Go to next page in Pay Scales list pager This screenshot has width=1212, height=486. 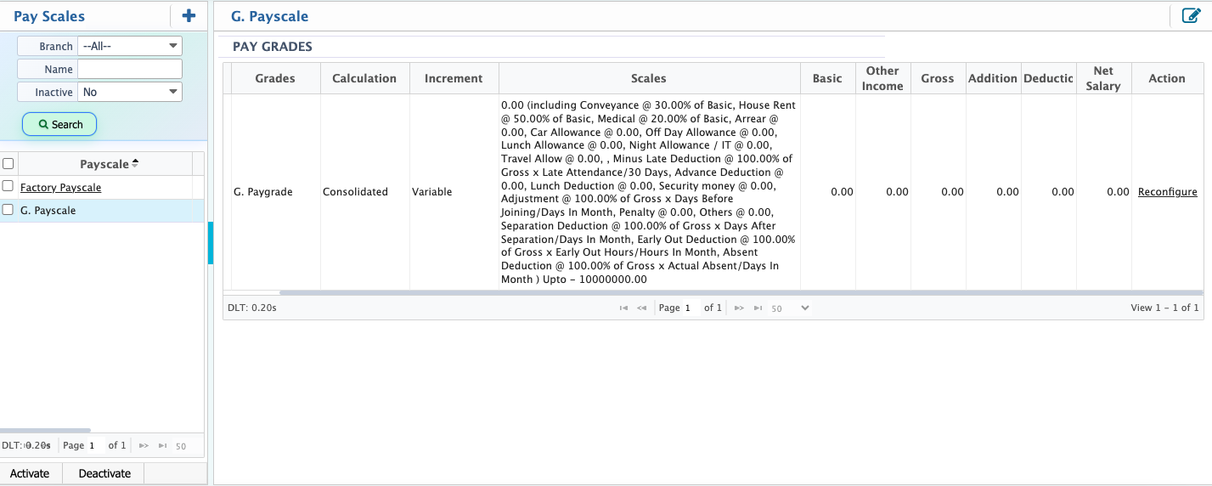144,445
